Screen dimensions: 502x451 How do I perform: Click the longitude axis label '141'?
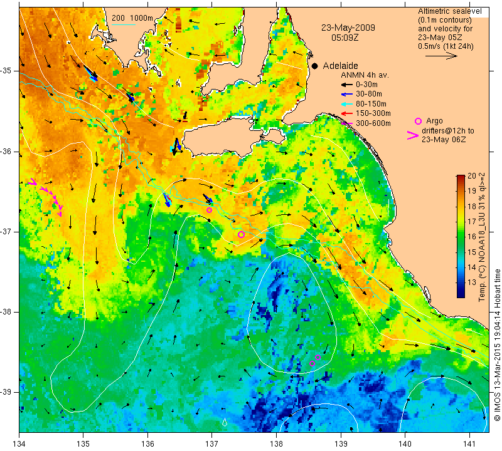tap(469, 443)
